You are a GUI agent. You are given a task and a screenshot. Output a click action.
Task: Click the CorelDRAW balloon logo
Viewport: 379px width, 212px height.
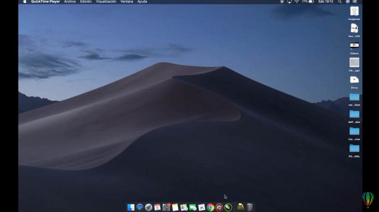point(368,199)
